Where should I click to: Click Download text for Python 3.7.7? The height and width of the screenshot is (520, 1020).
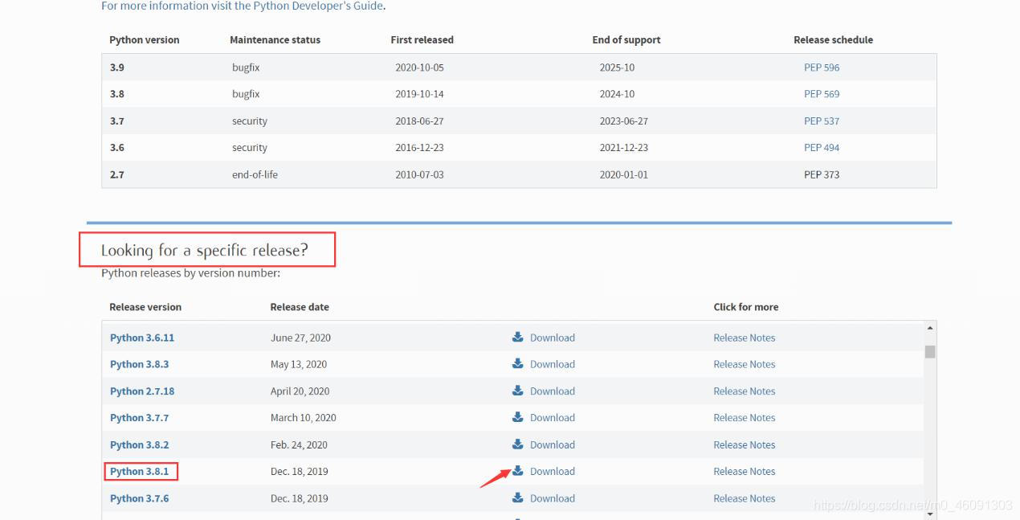(x=553, y=418)
